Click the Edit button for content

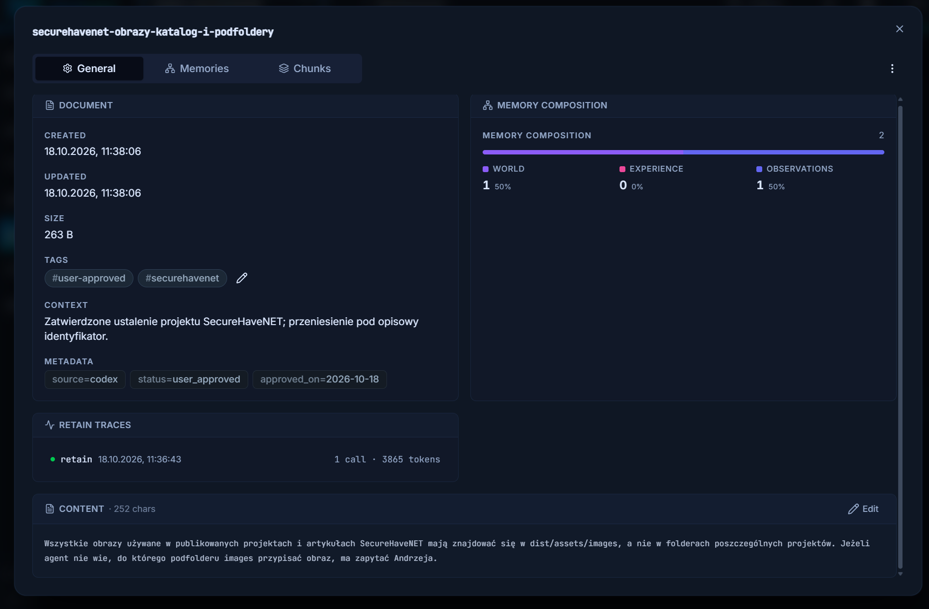tap(863, 509)
